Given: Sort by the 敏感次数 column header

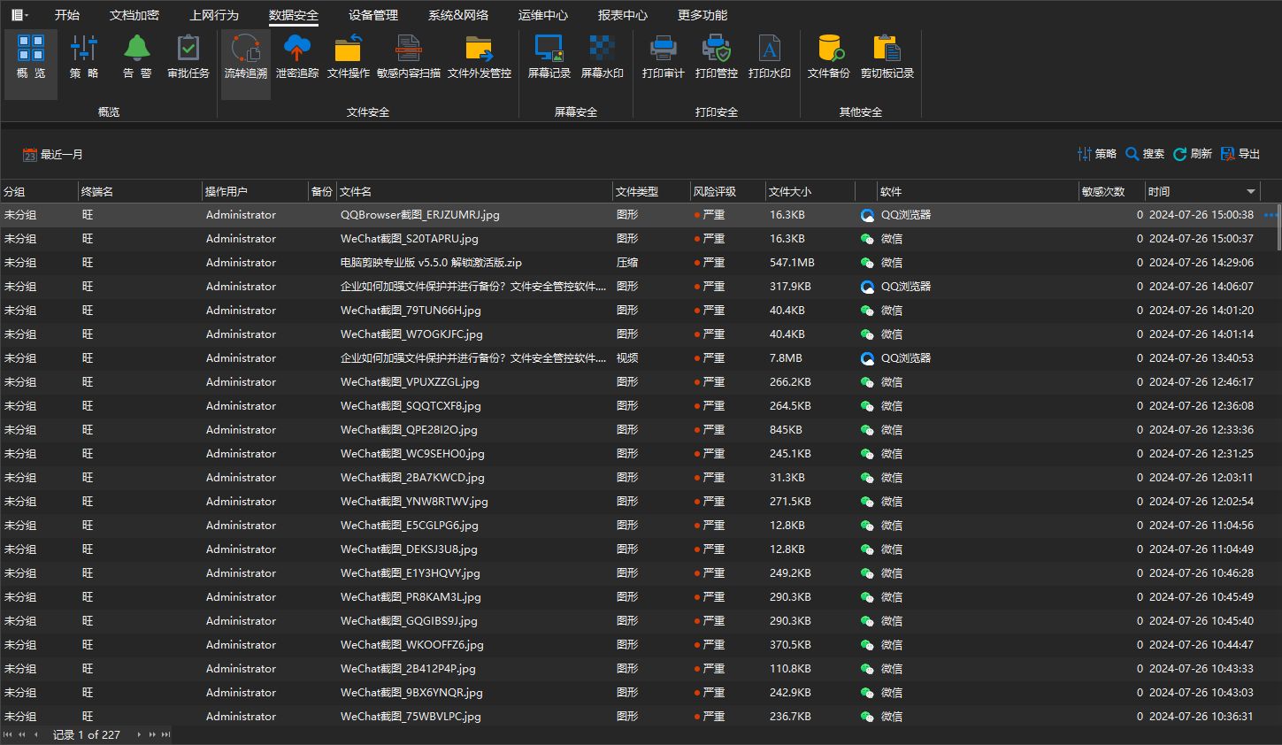Looking at the screenshot, I should pos(1111,191).
